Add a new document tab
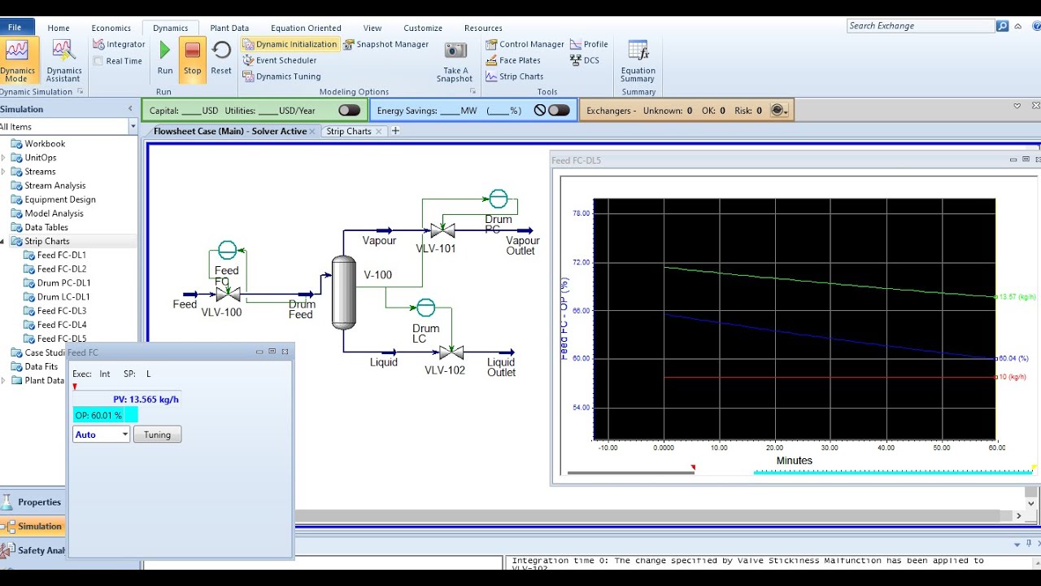The height and width of the screenshot is (586, 1041). coord(395,131)
